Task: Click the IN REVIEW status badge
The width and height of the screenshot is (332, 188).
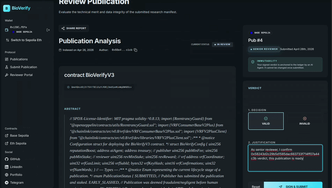Action: pos(222,44)
